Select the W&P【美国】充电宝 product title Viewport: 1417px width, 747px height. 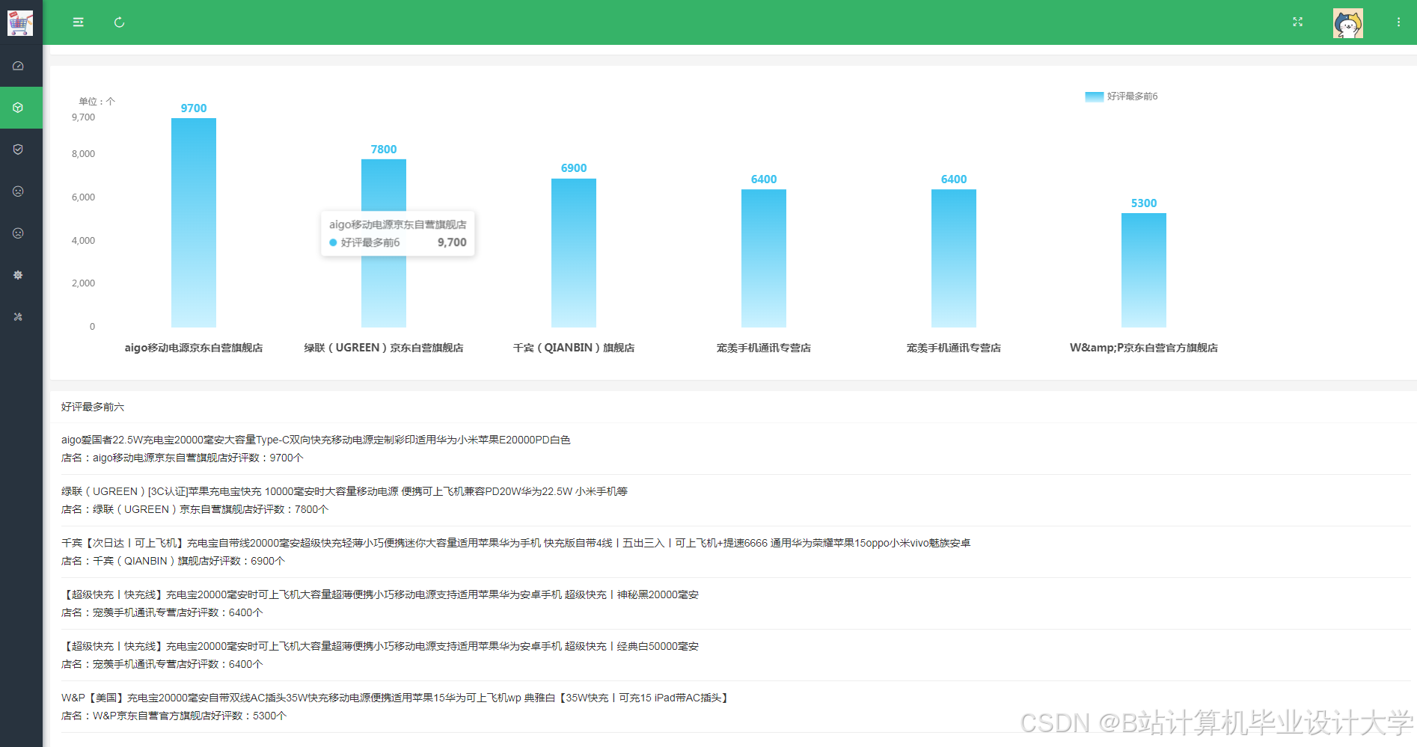(397, 698)
